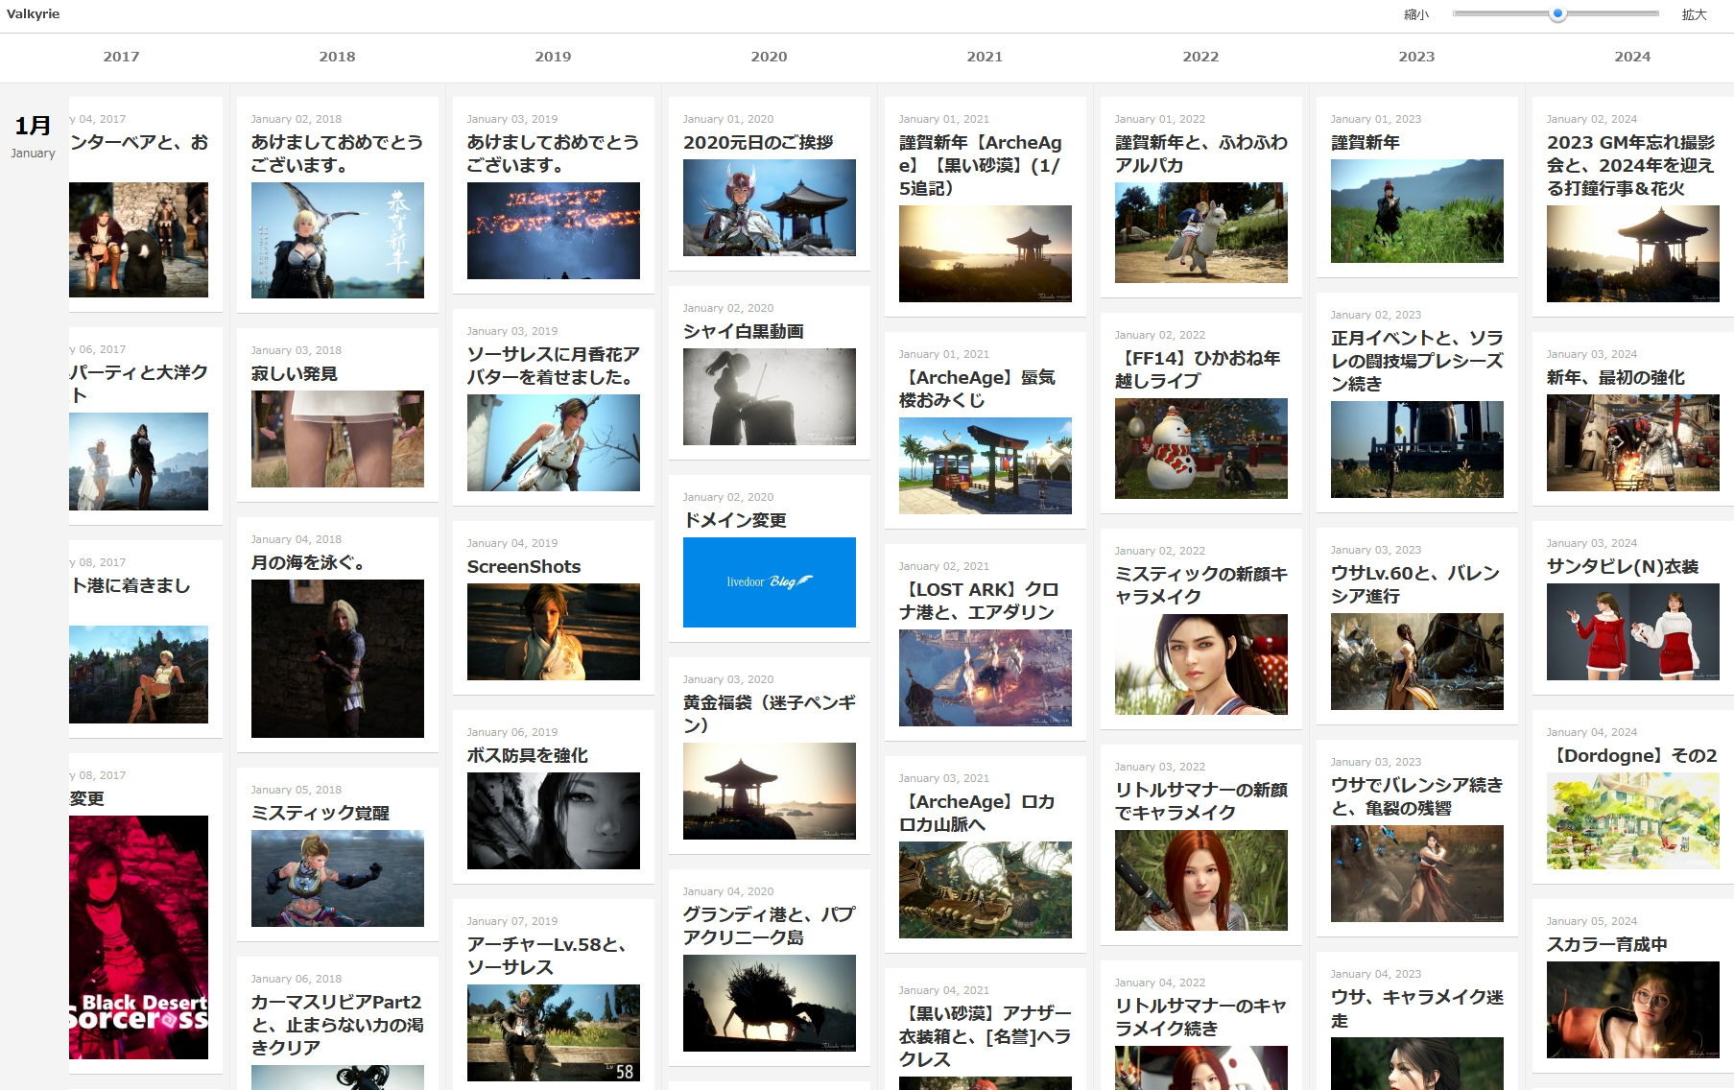Open the サンタビレ(N)衣装 post title
Viewport: 1734px width, 1090px height.
point(1623,566)
